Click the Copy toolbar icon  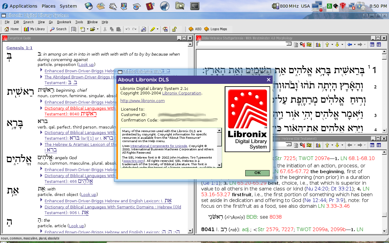point(112,29)
